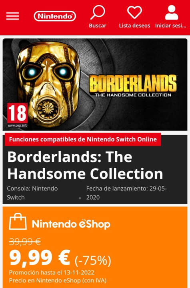Click the Nintendo logo
The height and width of the screenshot is (288, 190).
tap(55, 16)
